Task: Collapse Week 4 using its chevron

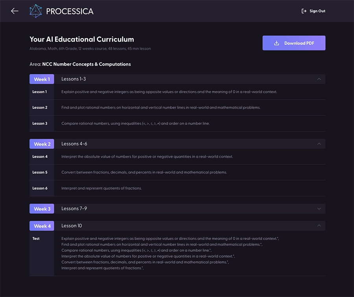Action: click(319, 226)
